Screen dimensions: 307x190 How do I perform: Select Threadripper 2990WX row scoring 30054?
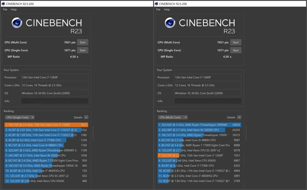[x=199, y=125]
